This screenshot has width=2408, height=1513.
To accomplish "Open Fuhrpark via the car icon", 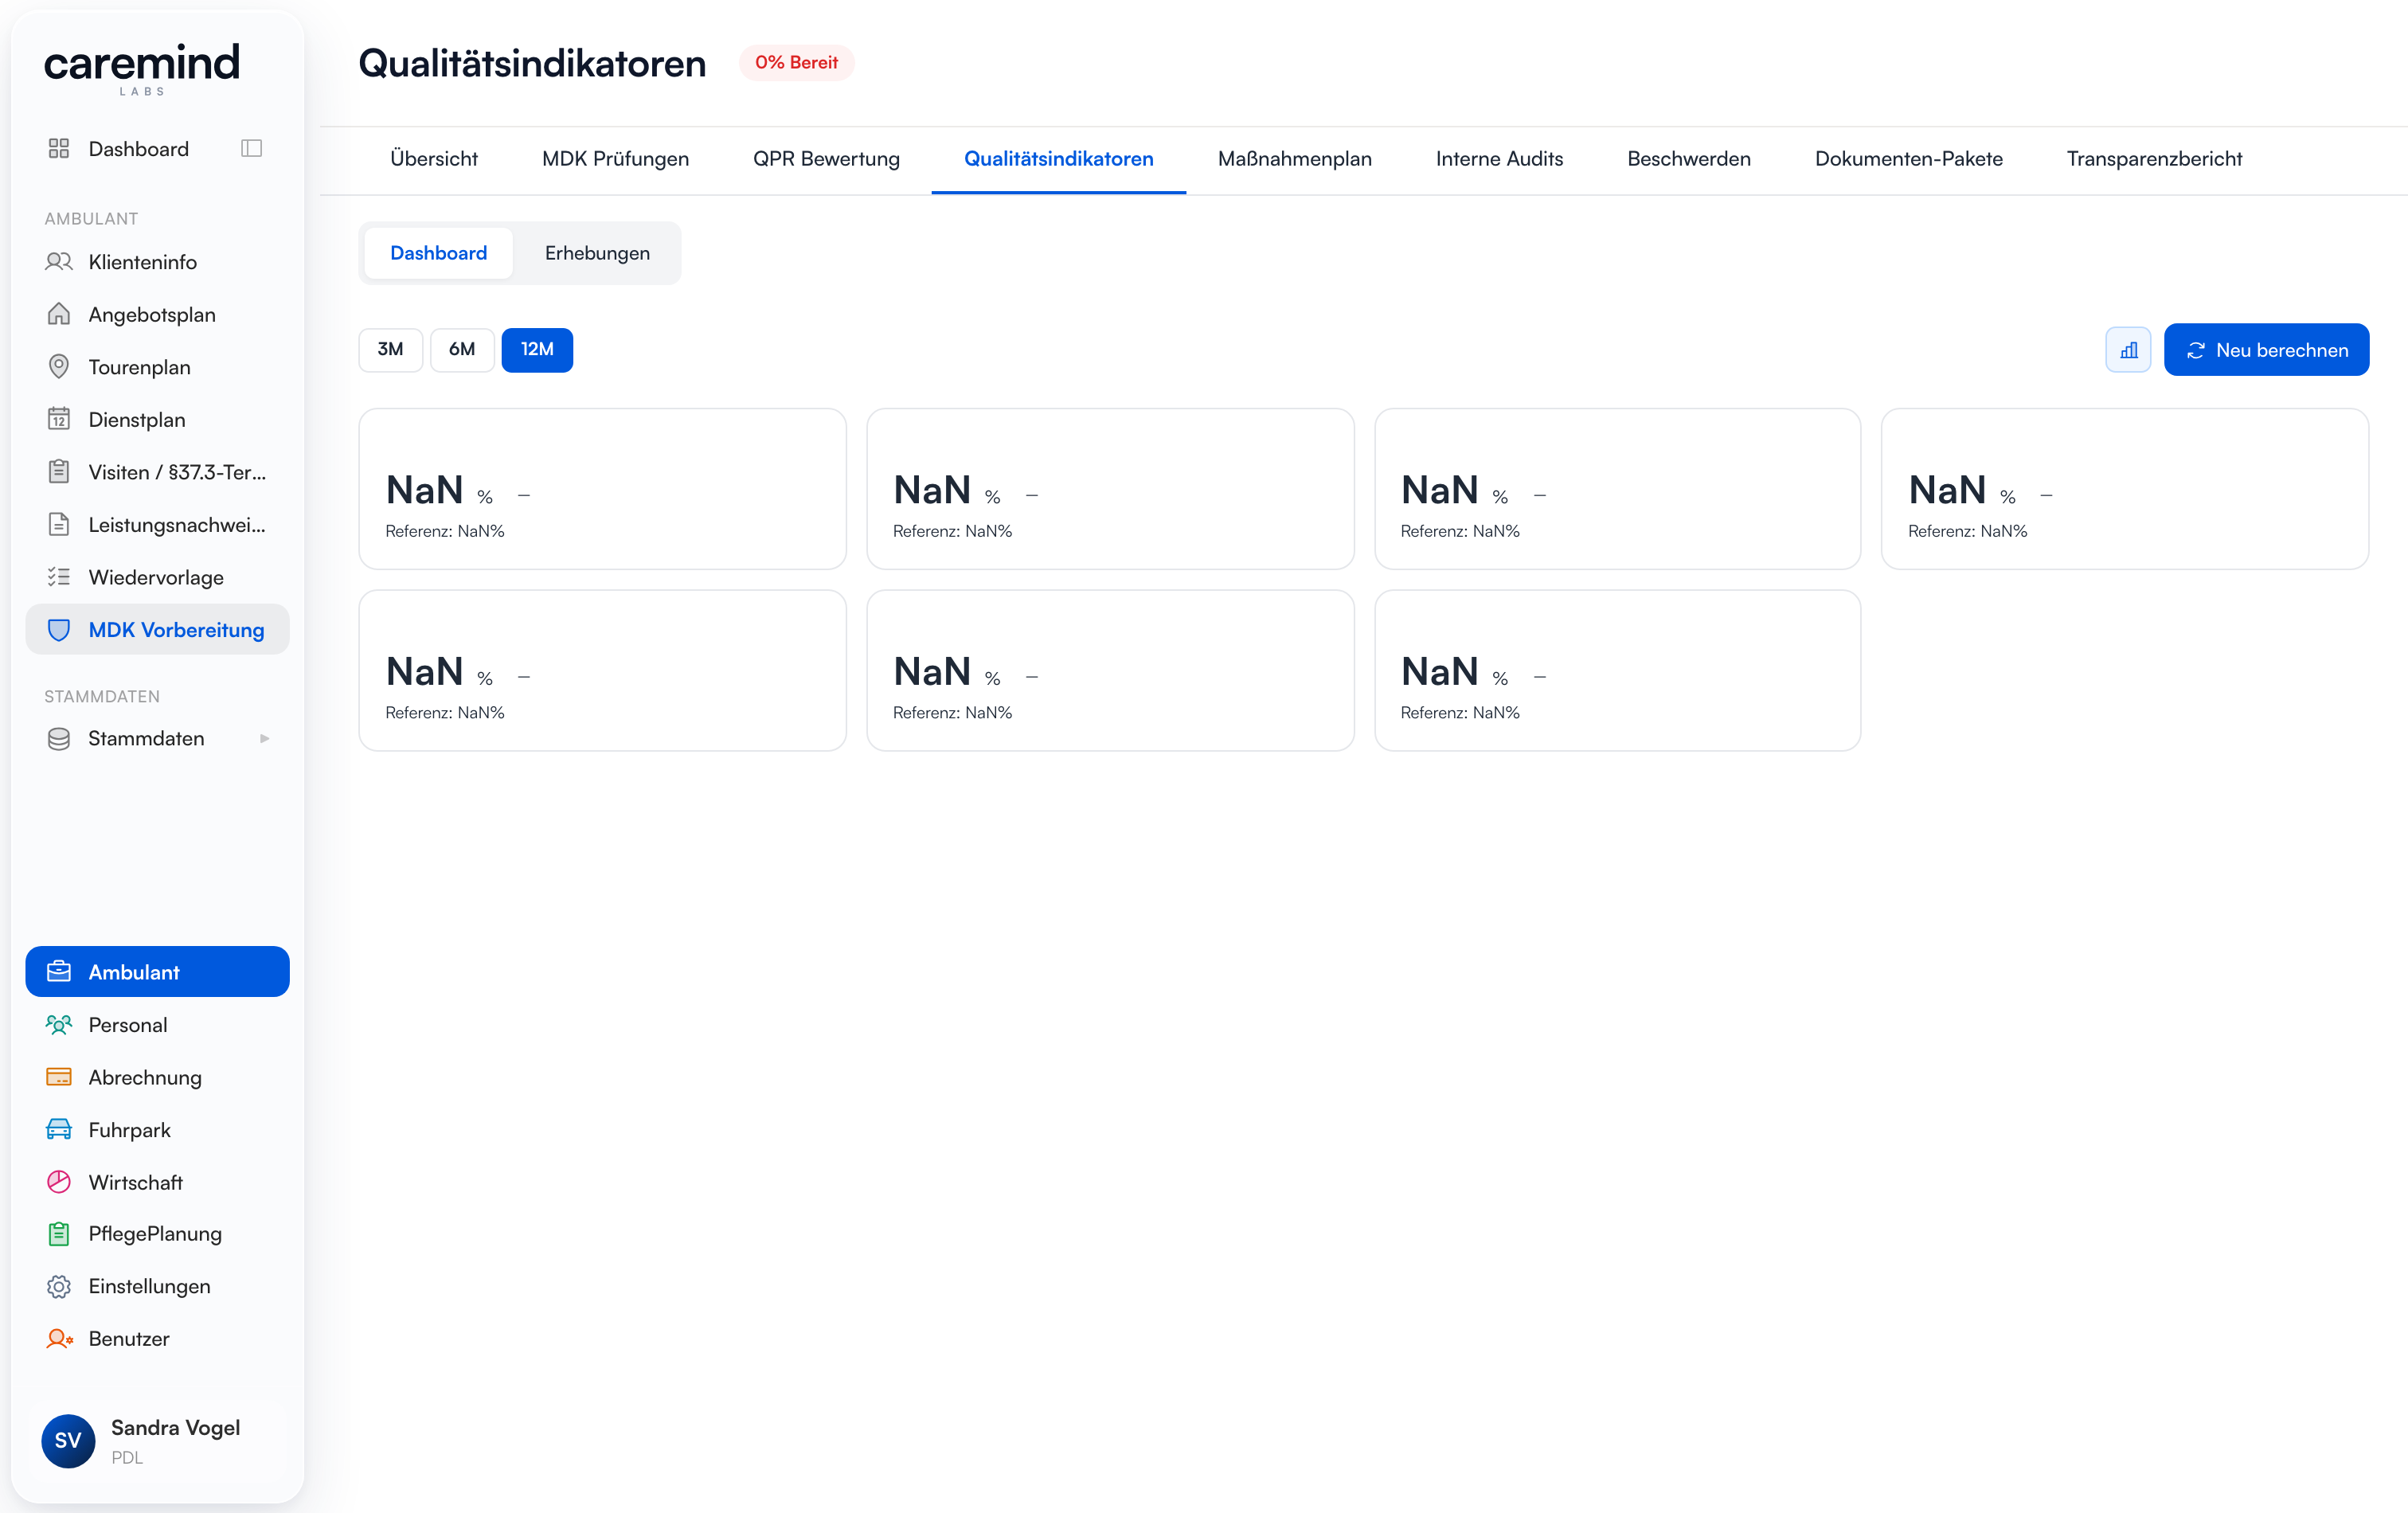I will (x=59, y=1129).
